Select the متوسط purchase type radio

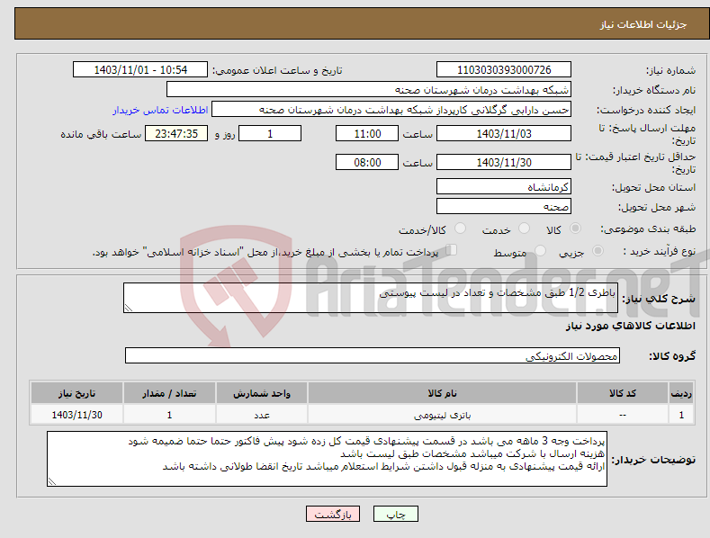coord(540,251)
